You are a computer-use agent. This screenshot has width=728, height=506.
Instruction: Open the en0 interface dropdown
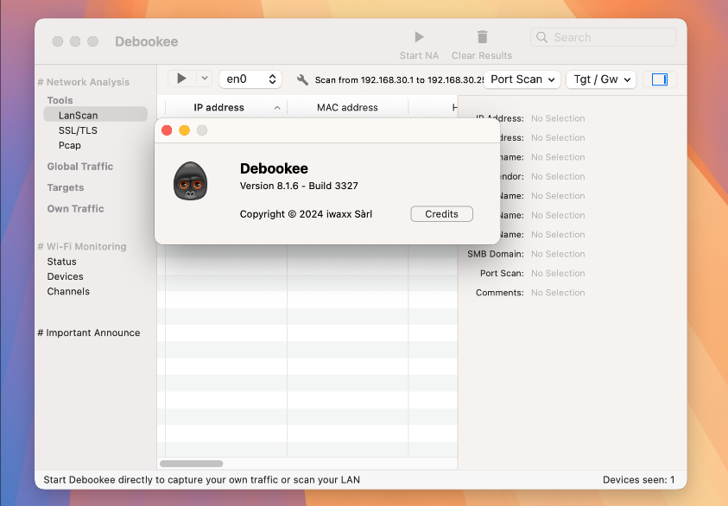pos(250,79)
